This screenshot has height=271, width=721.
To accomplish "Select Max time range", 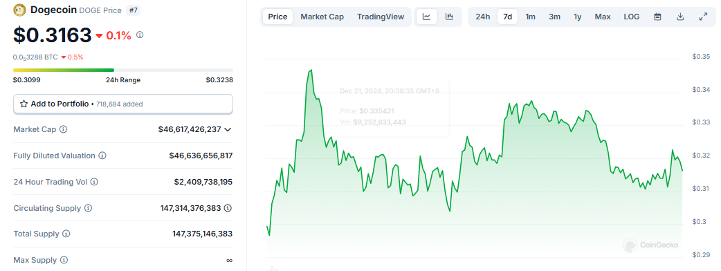I will [603, 17].
